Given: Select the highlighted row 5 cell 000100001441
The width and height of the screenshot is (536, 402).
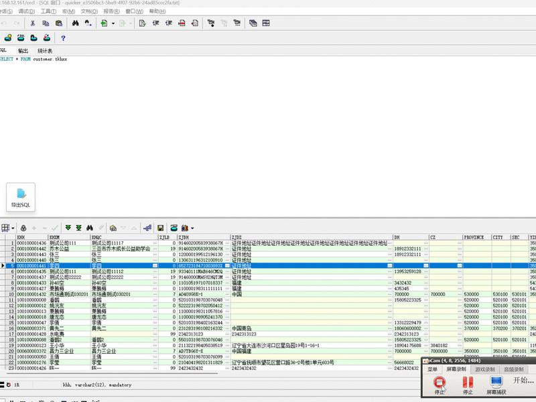Looking at the screenshot, I should point(31,266).
